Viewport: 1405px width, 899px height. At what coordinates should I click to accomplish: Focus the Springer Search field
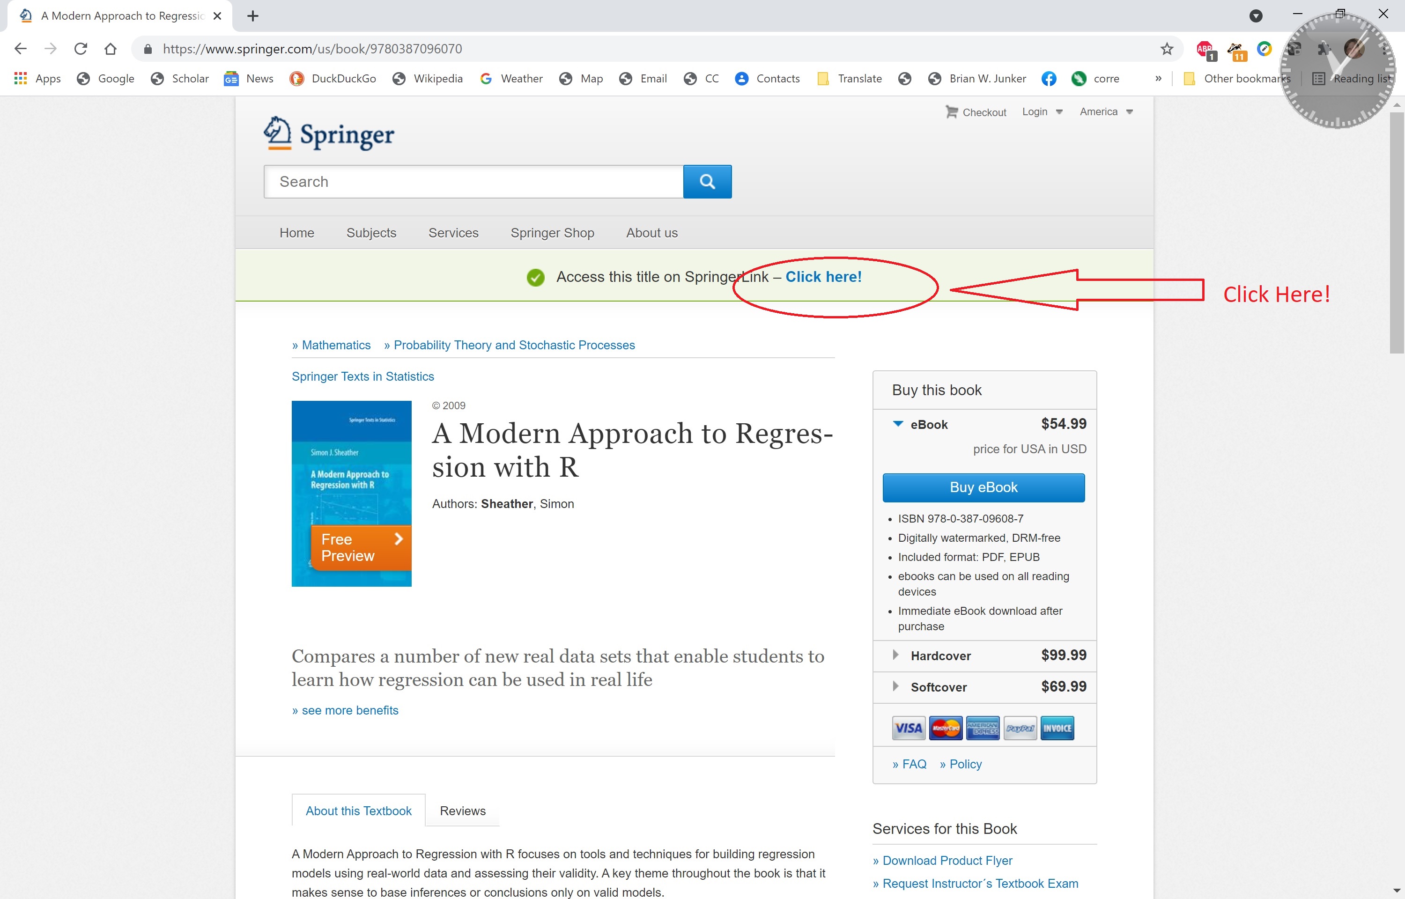(473, 182)
